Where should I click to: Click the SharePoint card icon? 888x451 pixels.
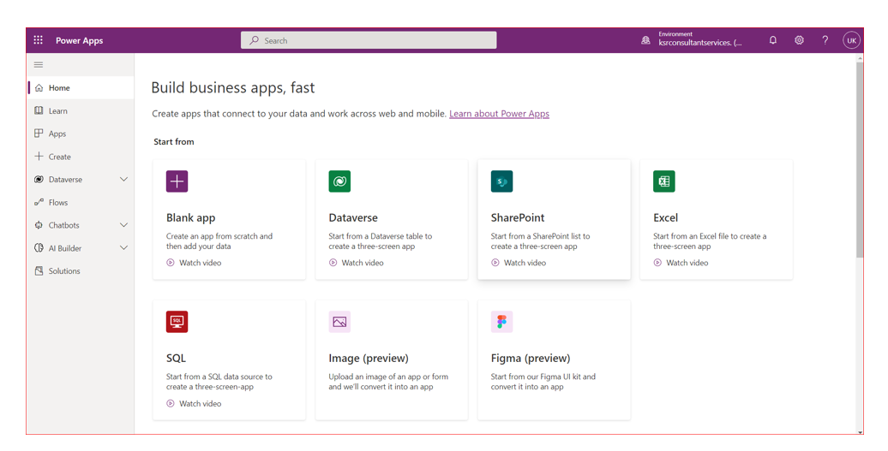pyautogui.click(x=501, y=181)
